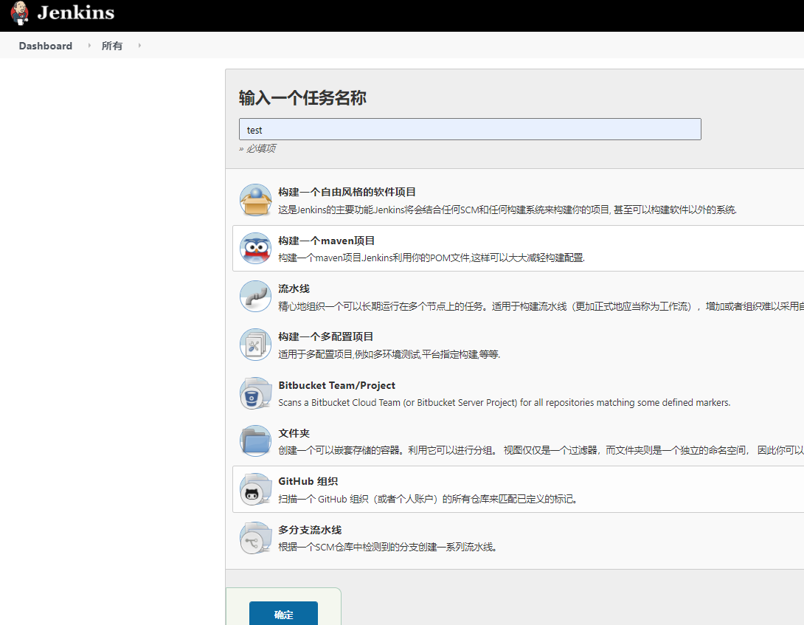The width and height of the screenshot is (804, 625).
Task: Click the description 根据一个SCM仓库中检测到的分支
Action: (388, 547)
